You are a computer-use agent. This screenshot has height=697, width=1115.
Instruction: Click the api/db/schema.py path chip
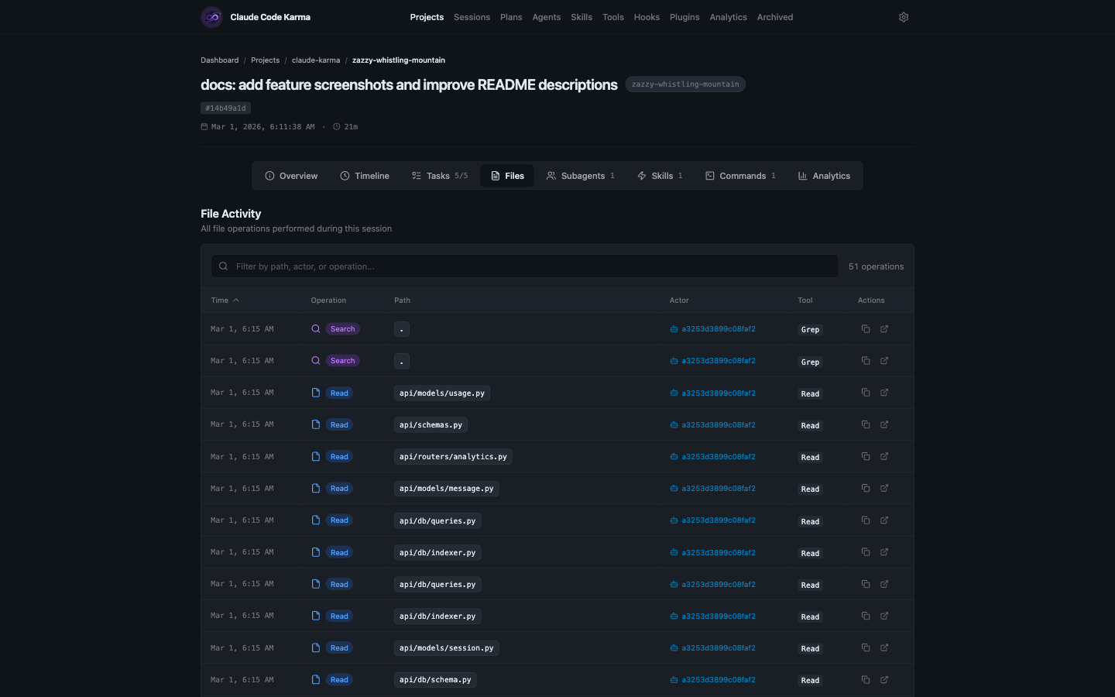[435, 680]
